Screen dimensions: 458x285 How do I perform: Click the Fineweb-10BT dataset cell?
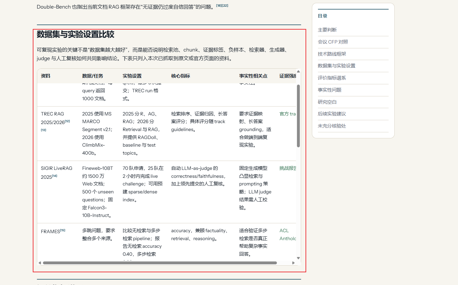click(x=98, y=192)
